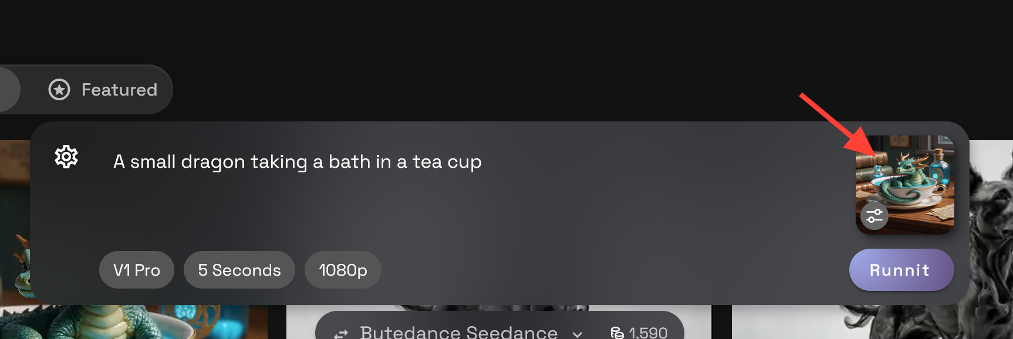The width and height of the screenshot is (1013, 339).
Task: Click the star icon beside Featured
Action: pyautogui.click(x=59, y=90)
